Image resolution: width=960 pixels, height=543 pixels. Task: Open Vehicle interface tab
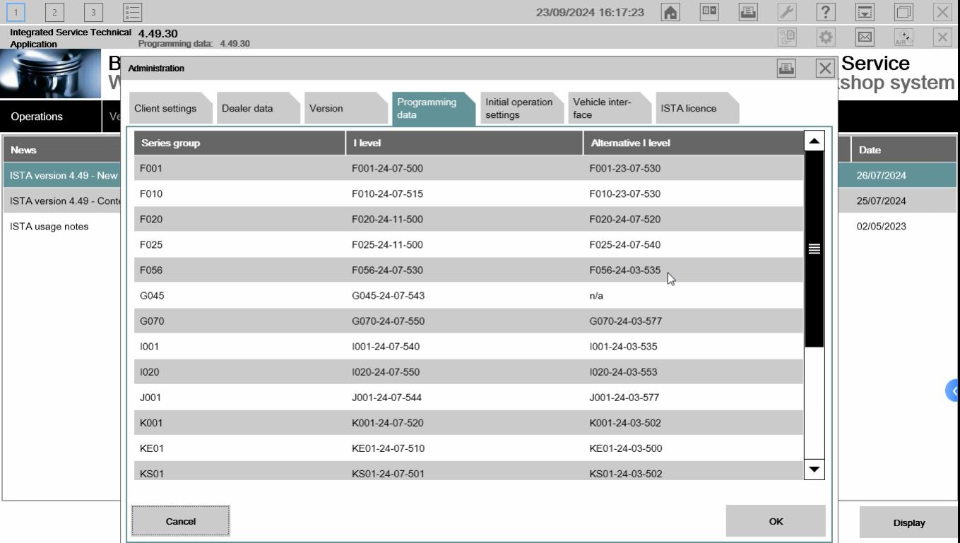(609, 109)
